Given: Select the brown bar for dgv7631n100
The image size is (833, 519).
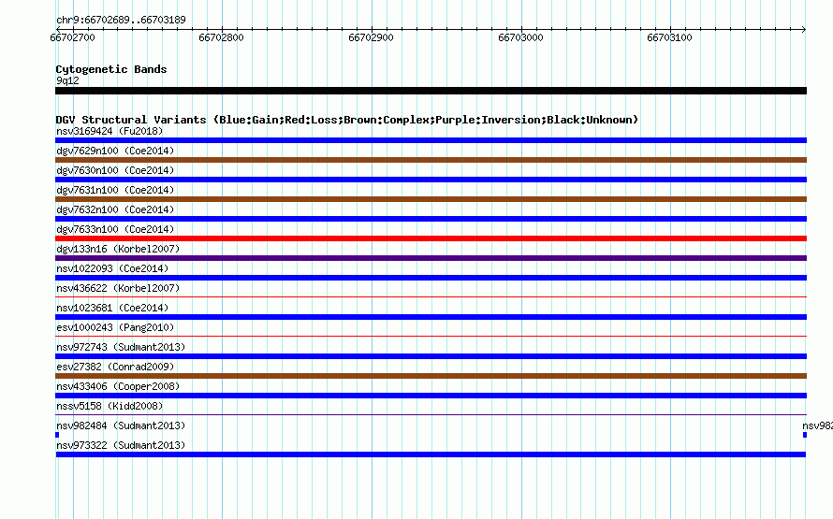Looking at the screenshot, I should [x=431, y=199].
